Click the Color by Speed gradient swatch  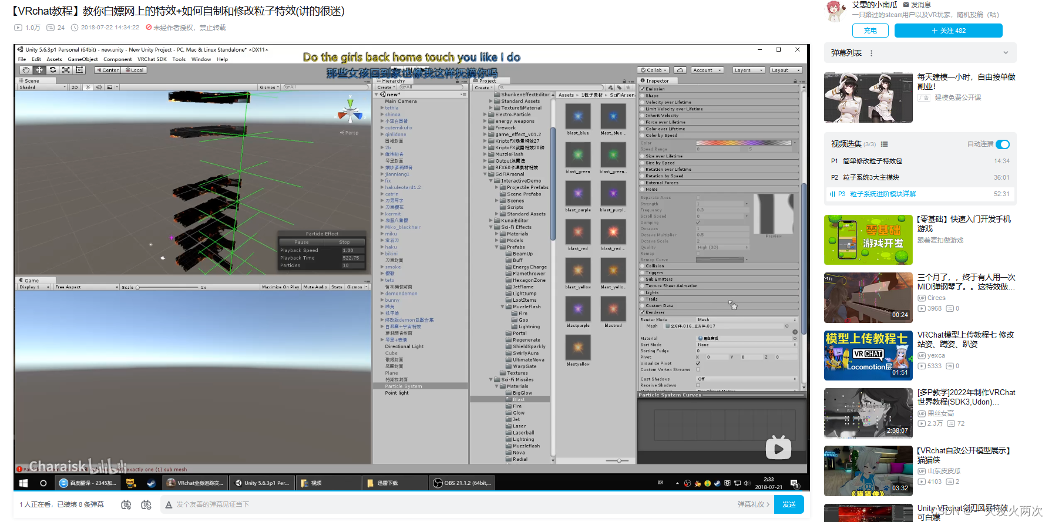point(744,143)
